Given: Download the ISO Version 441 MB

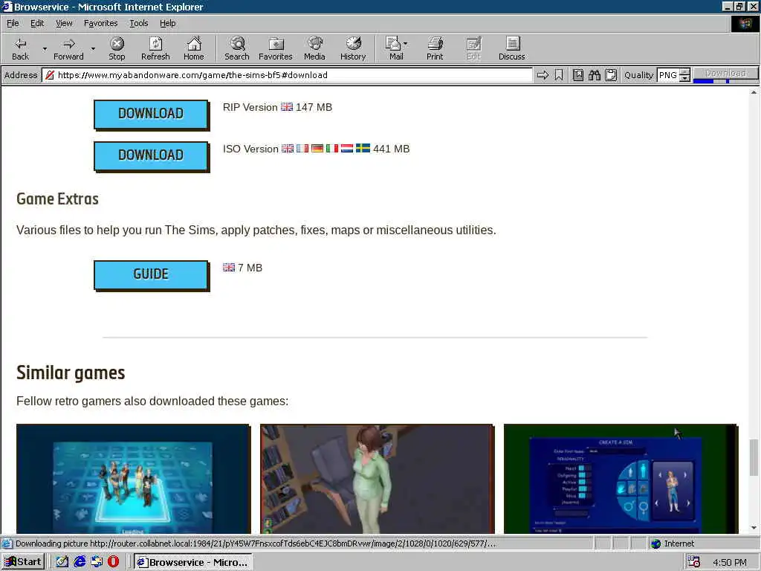Looking at the screenshot, I should point(151,155).
